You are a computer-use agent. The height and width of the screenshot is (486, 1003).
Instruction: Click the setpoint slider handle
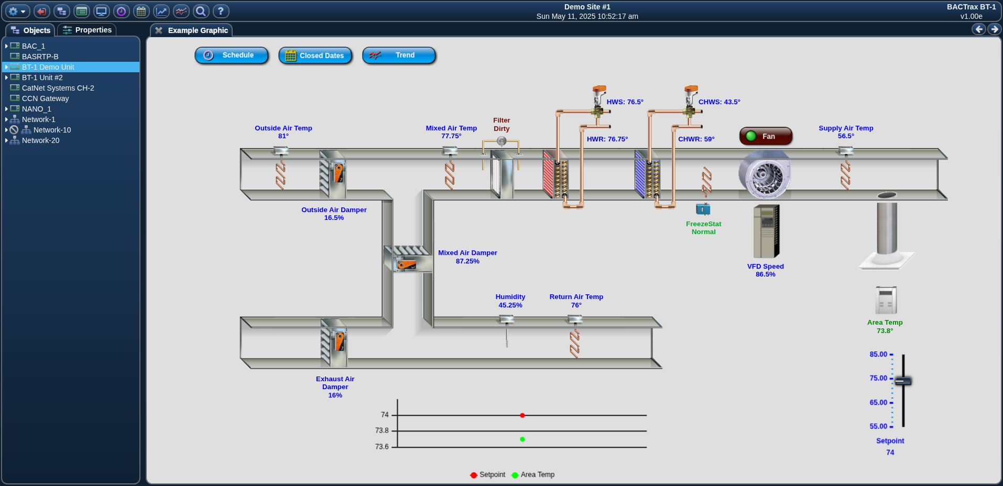coord(903,381)
